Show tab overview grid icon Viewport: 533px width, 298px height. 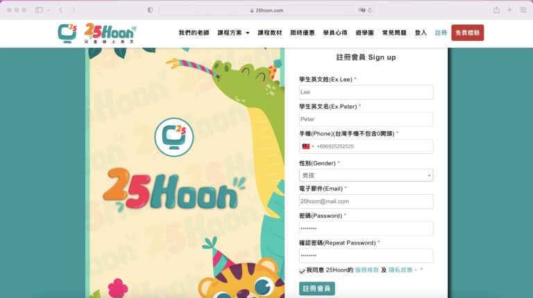click(523, 10)
